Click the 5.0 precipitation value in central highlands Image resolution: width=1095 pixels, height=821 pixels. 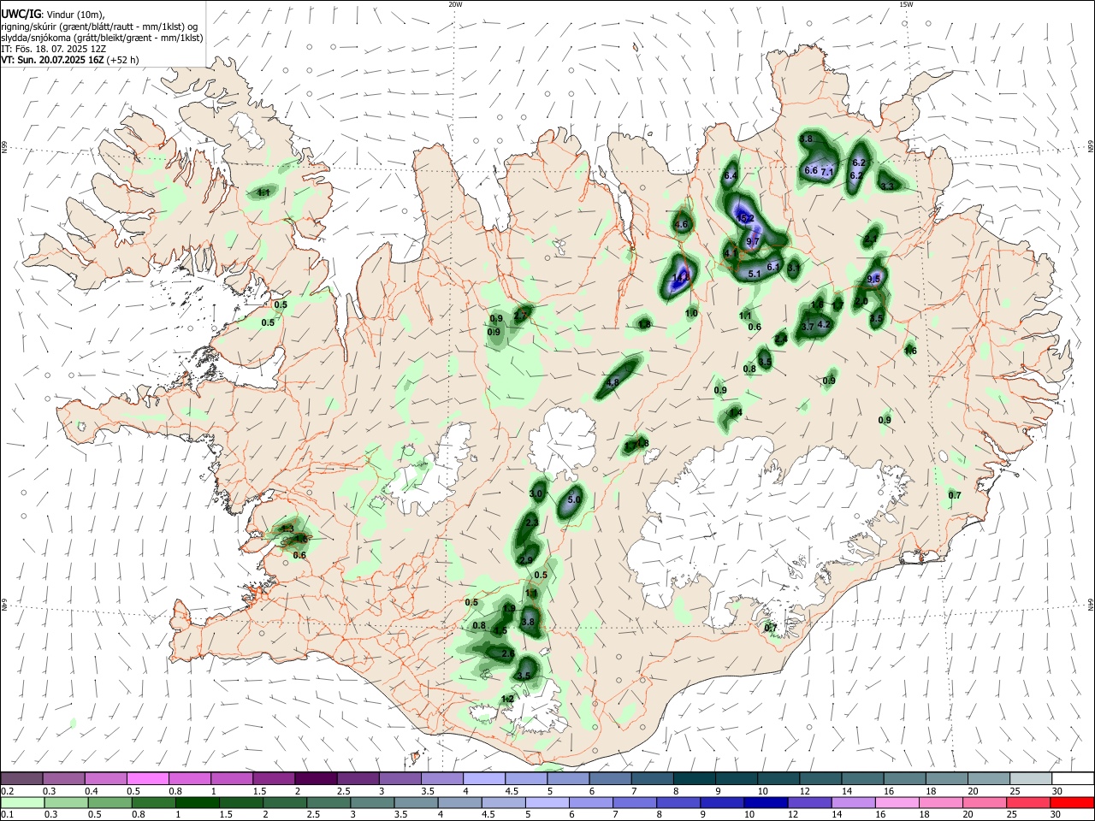574,500
